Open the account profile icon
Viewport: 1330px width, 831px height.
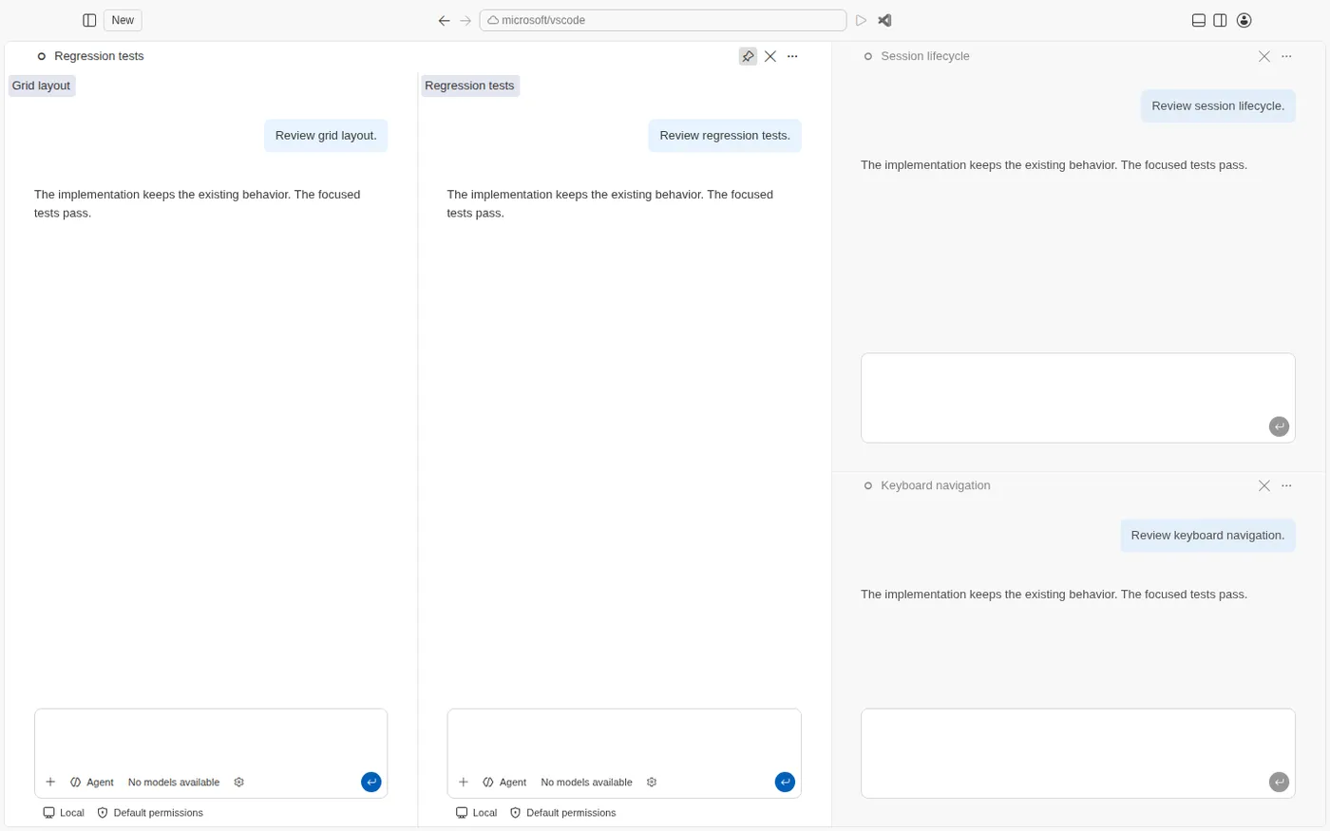tap(1244, 20)
